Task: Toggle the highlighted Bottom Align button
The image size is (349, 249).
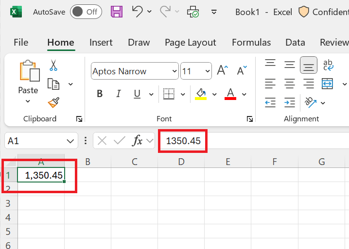Action: (x=309, y=65)
